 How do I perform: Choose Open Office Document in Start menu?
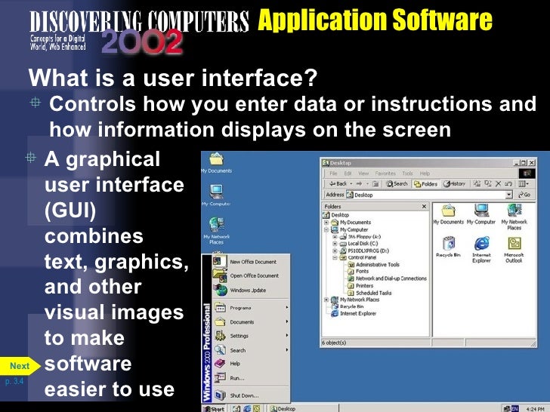tap(251, 275)
